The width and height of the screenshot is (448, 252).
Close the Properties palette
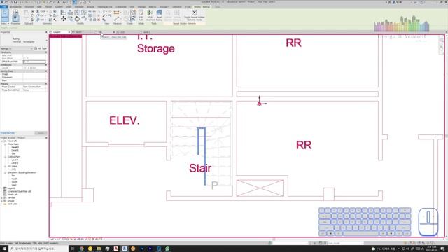click(46, 32)
